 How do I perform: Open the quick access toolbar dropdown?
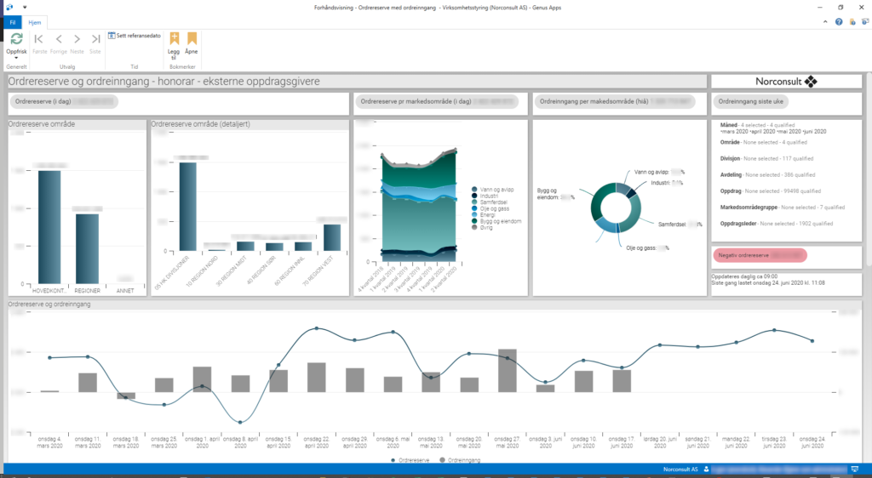tap(24, 7)
